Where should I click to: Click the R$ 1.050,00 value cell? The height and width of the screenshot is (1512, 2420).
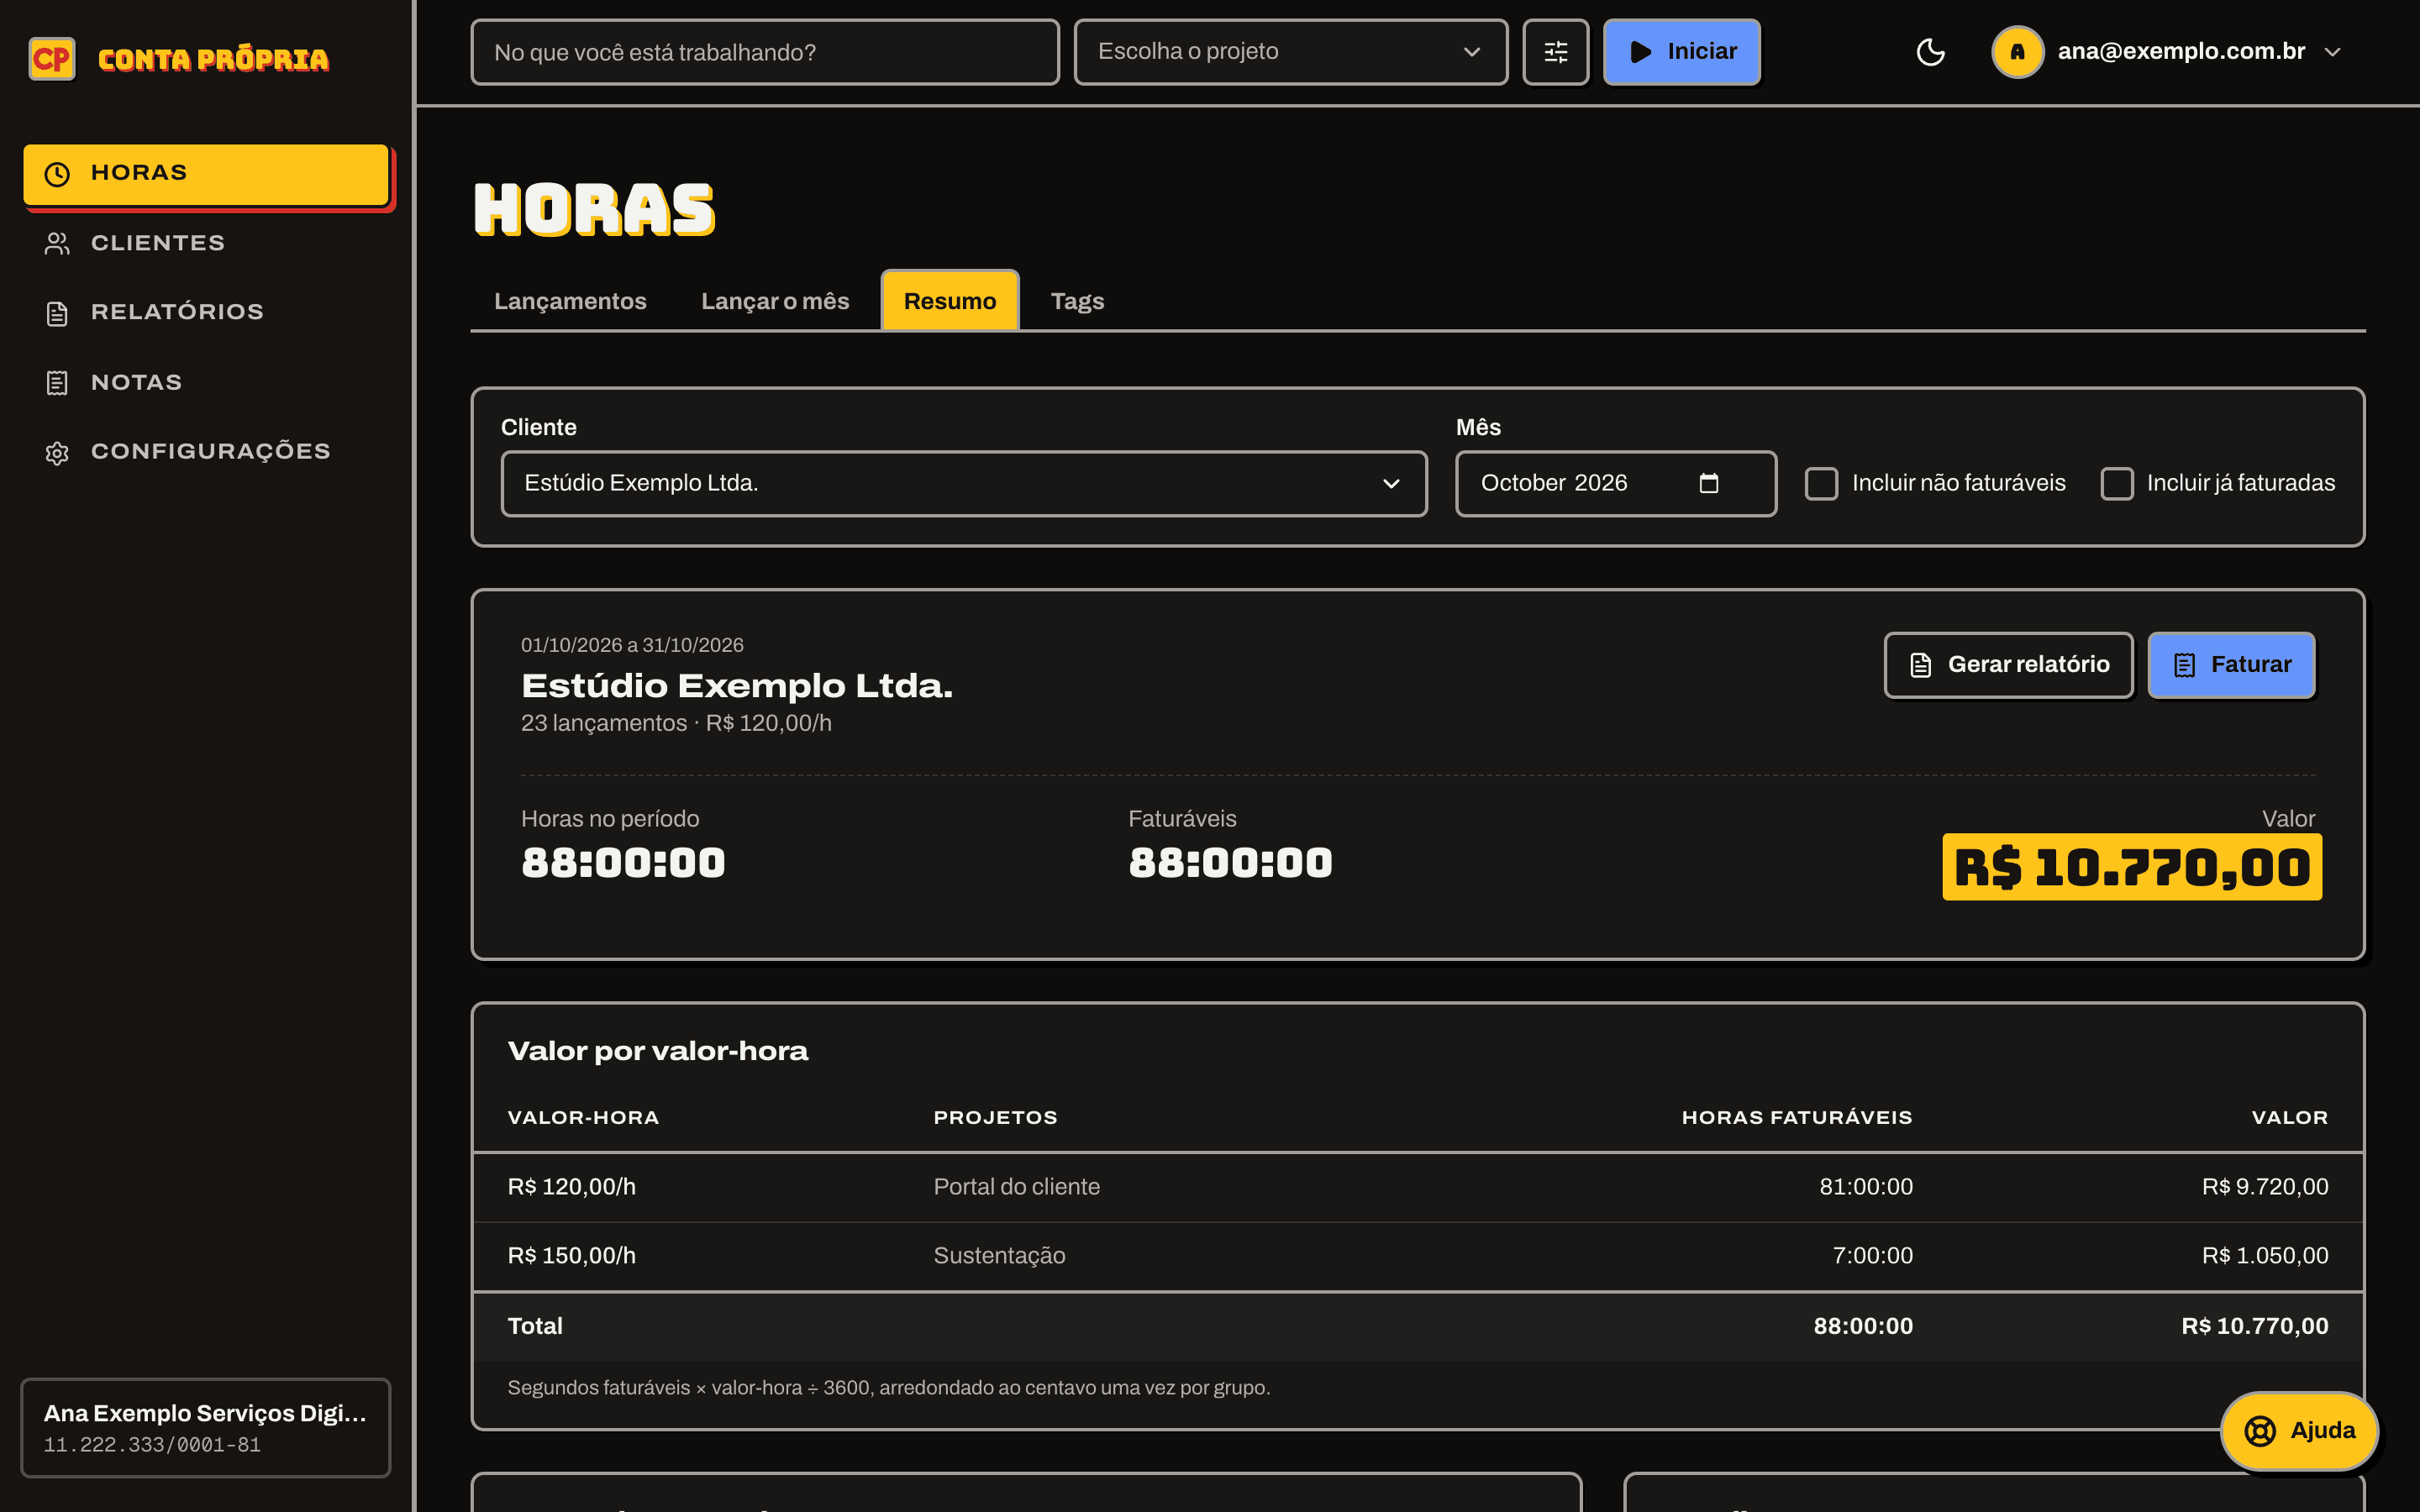[2264, 1256]
